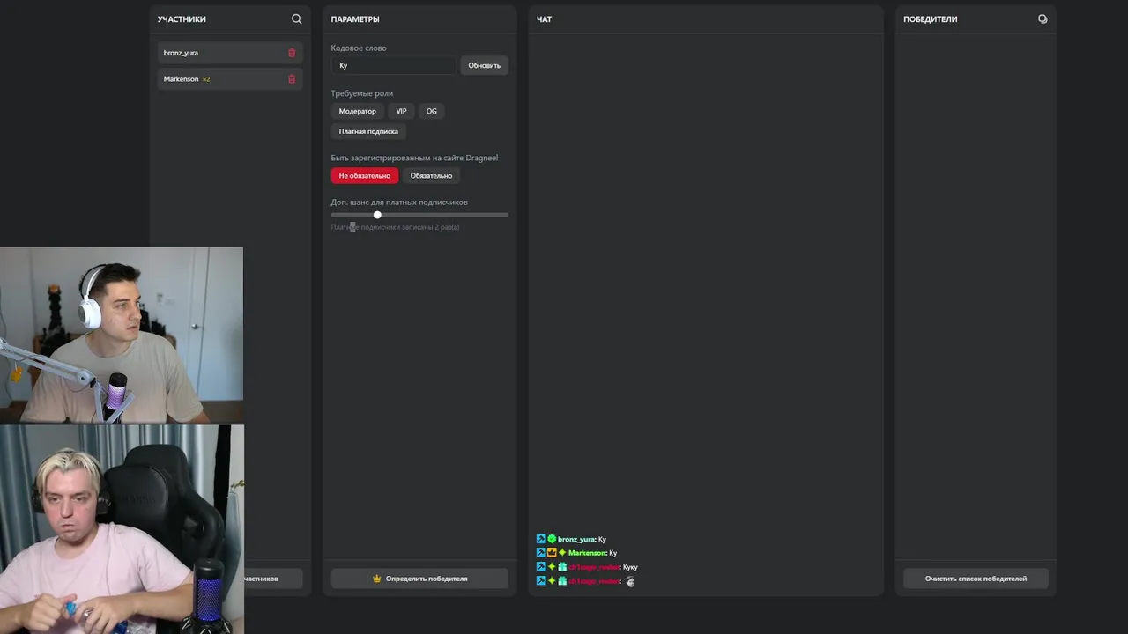Viewport: 1128px width, 634px height.
Task: Click orange crown badge next to Markenson in chat
Action: [x=552, y=553]
